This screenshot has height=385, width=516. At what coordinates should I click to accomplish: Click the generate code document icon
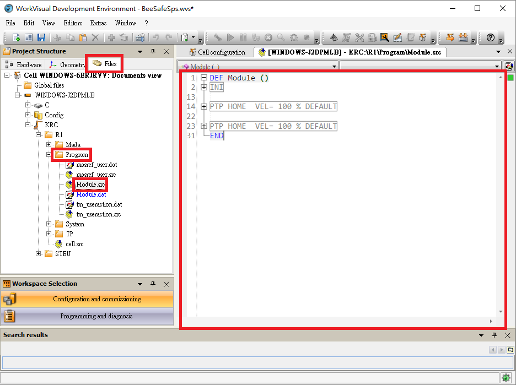[185, 37]
